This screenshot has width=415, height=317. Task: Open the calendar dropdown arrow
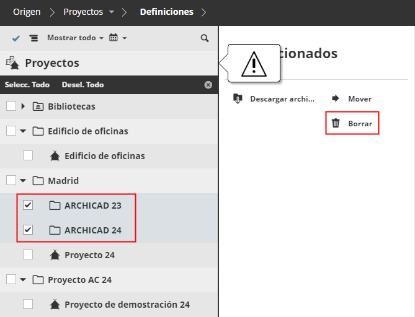[x=125, y=38]
